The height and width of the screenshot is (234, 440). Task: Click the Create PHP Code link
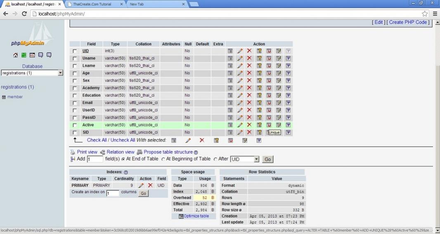[x=408, y=22]
